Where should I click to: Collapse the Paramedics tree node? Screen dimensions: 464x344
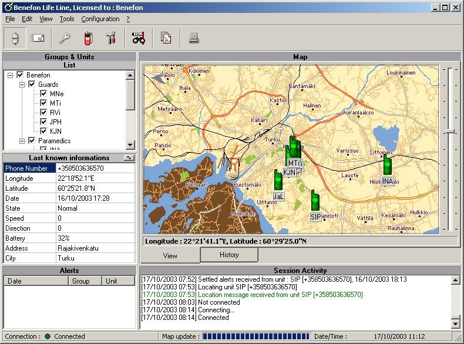(22, 141)
